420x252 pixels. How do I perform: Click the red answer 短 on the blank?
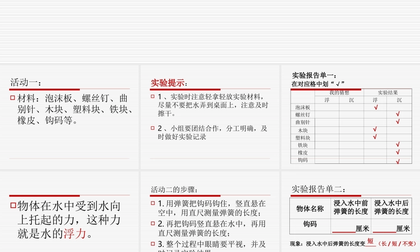(371, 239)
